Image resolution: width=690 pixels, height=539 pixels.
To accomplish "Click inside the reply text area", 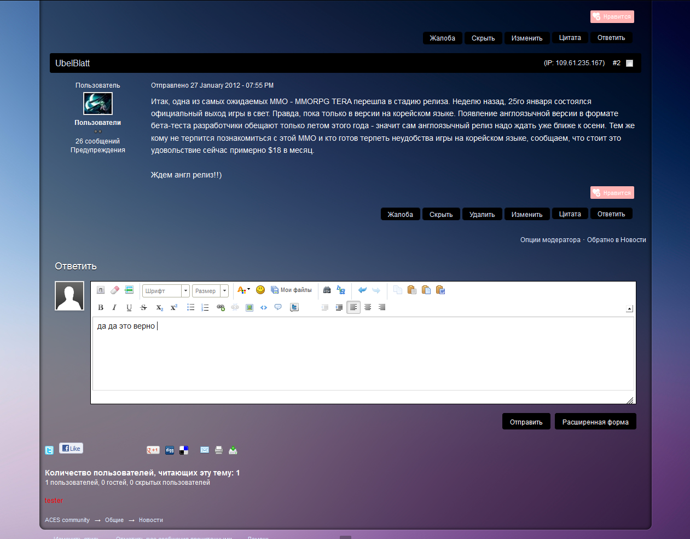I will [361, 356].
